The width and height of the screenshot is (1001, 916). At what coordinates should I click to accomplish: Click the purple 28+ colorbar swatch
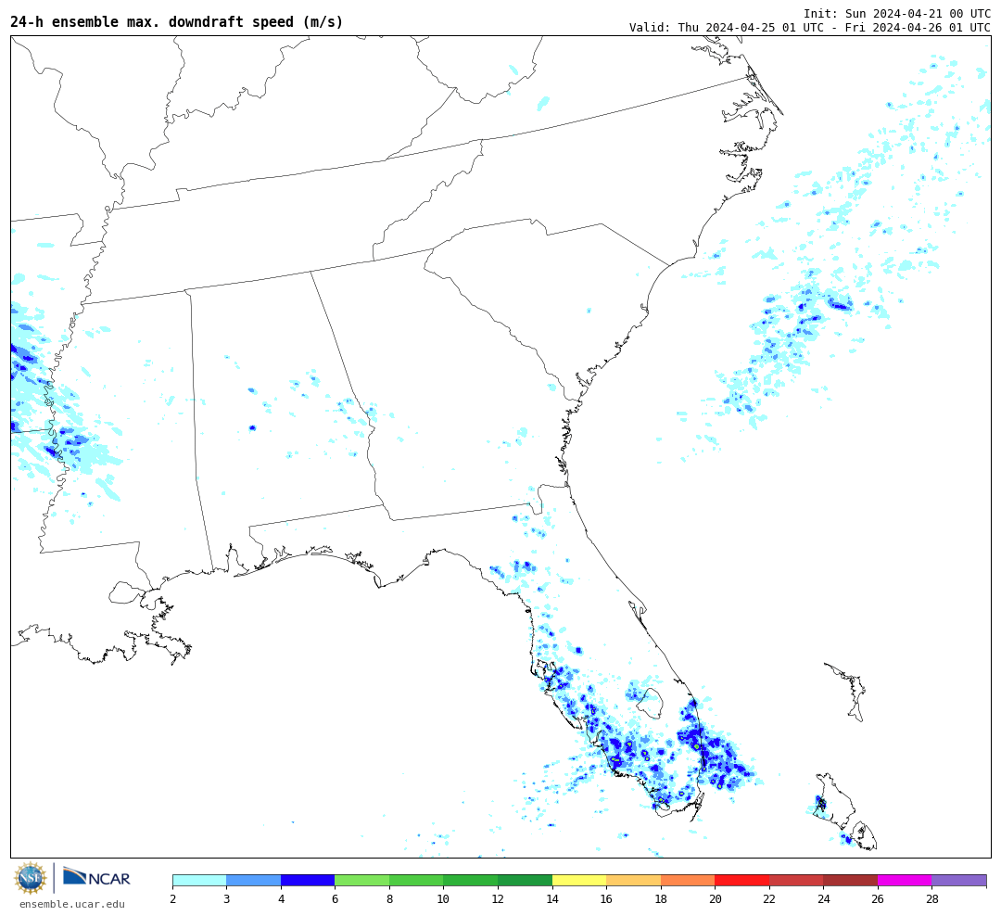tap(959, 880)
